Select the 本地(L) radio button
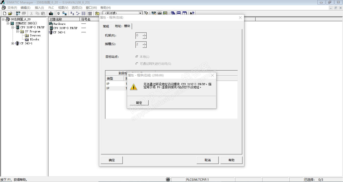The image size is (343, 182). pos(137,57)
